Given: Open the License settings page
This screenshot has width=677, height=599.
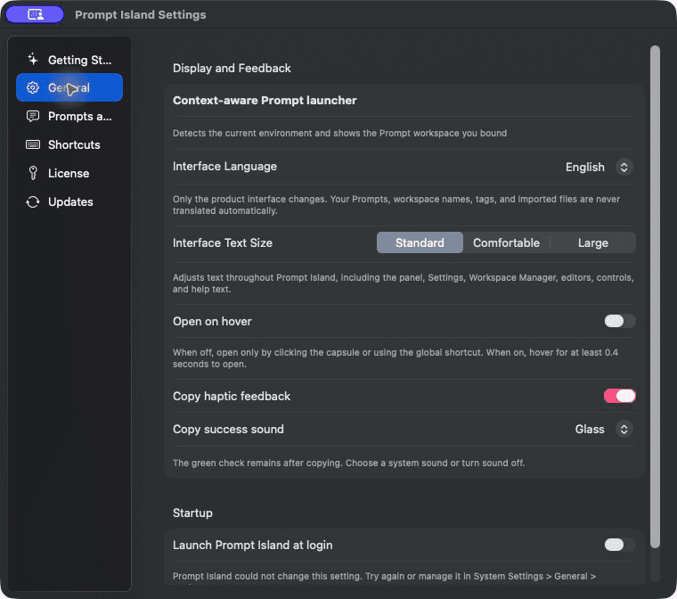Looking at the screenshot, I should point(69,173).
